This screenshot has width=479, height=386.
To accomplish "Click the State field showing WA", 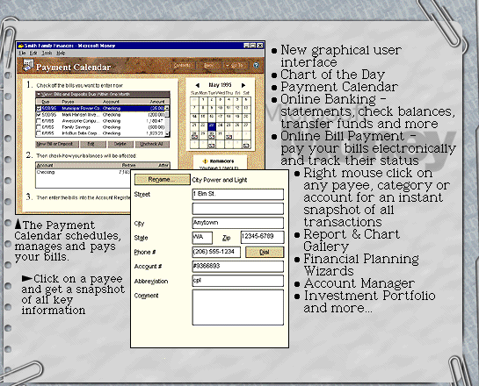I will pos(202,238).
